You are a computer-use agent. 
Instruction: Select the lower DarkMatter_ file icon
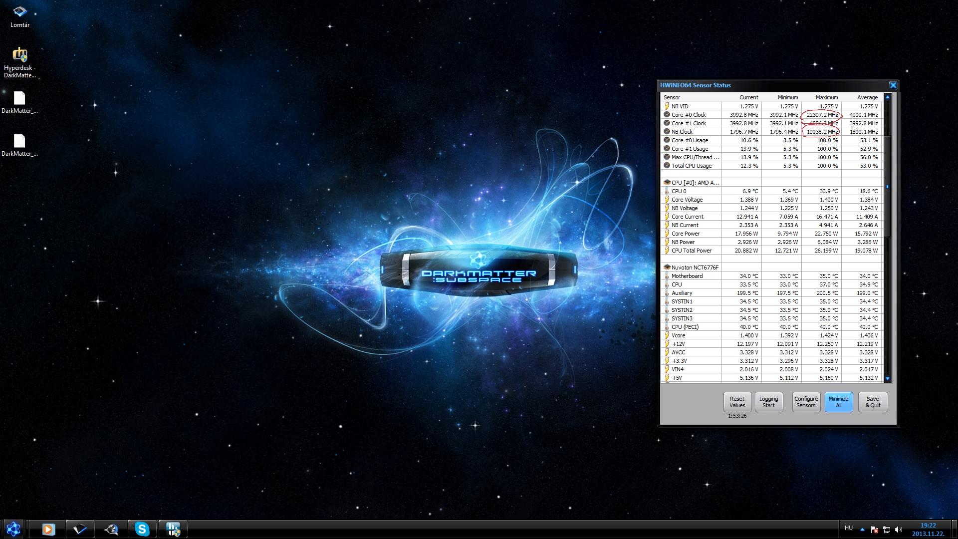pos(19,146)
